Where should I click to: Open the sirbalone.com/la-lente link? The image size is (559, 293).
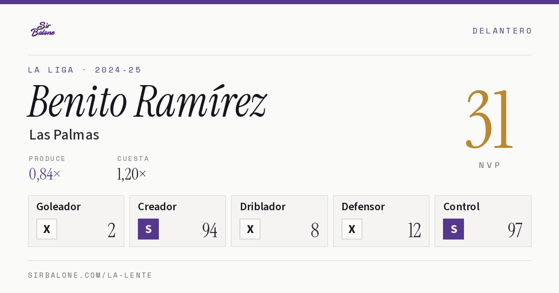click(90, 275)
